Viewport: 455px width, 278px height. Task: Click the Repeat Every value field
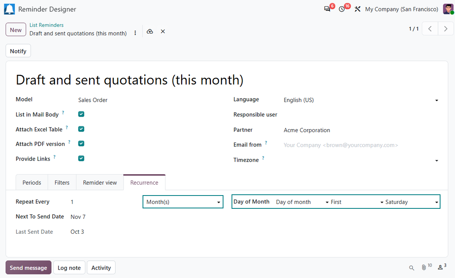pos(104,202)
